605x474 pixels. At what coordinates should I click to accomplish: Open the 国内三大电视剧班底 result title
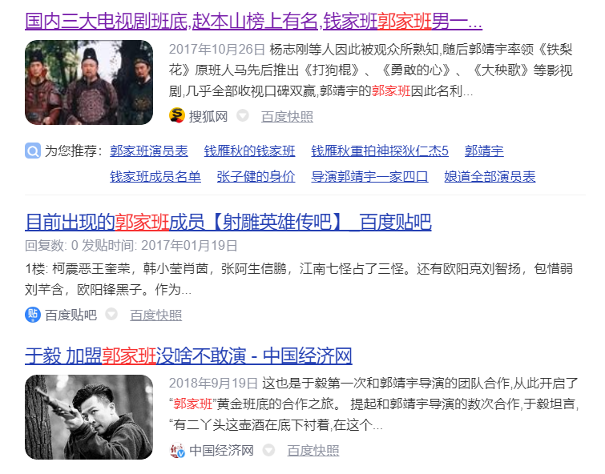[x=253, y=21]
